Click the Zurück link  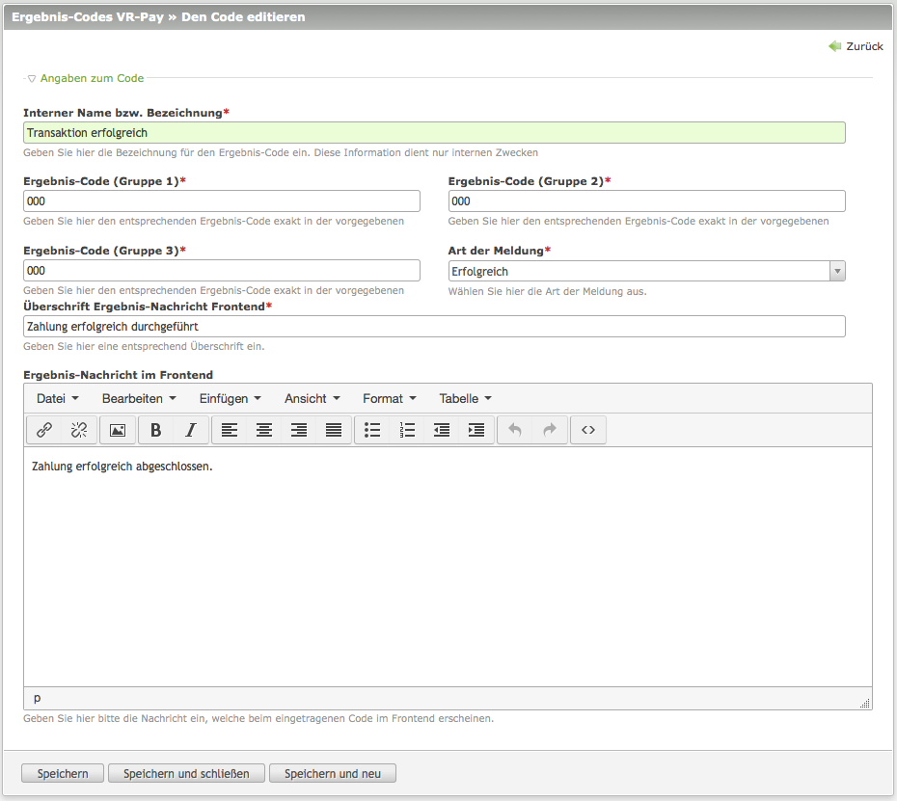[x=856, y=46]
